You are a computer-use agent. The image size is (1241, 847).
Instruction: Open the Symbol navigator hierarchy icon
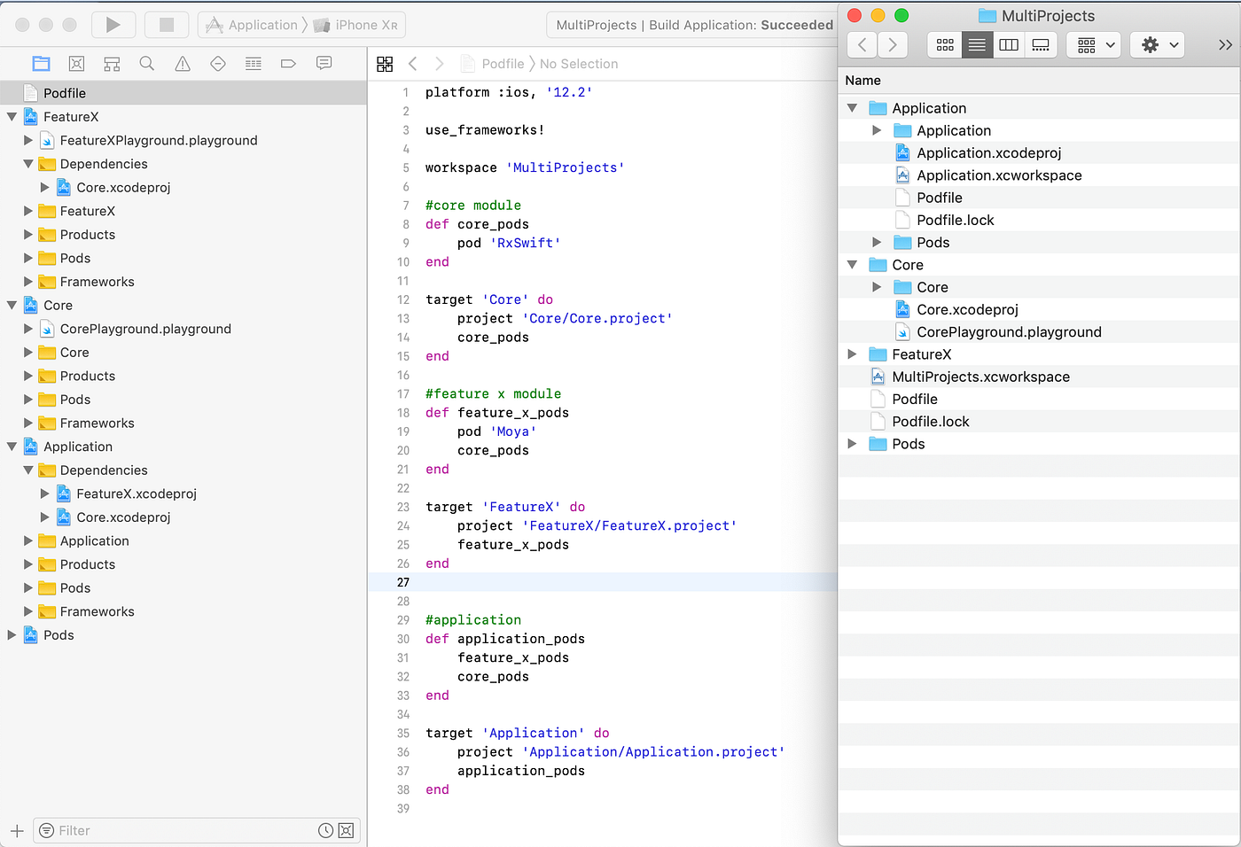tap(112, 63)
